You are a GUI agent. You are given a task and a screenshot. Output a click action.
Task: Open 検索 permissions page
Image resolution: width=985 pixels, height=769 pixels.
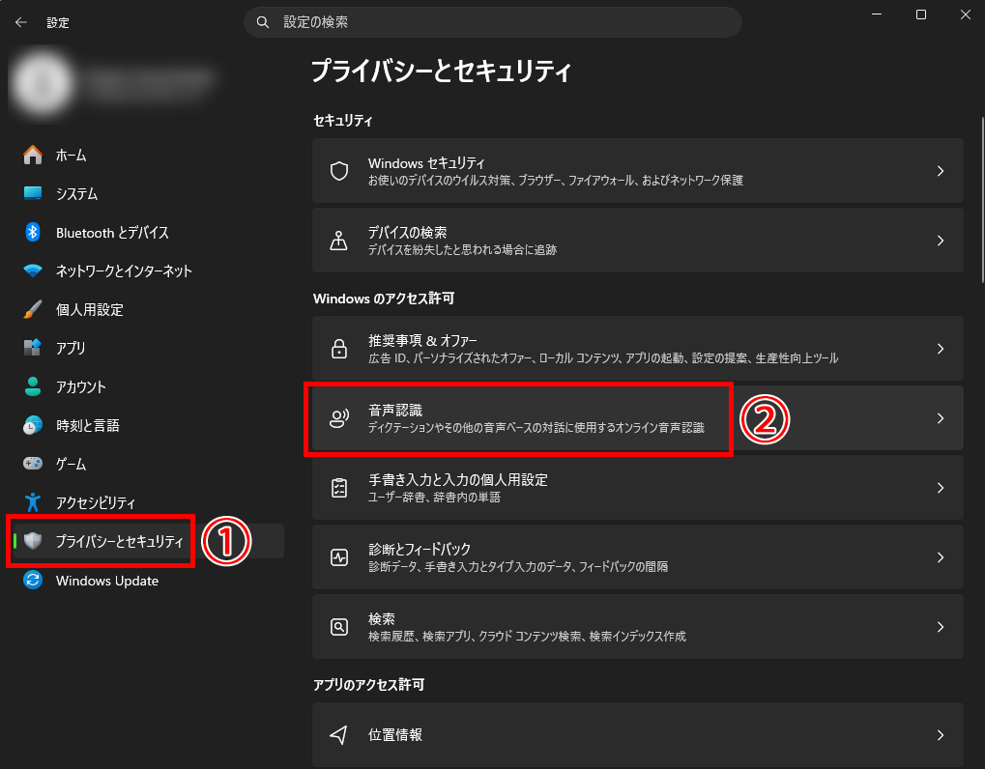(x=638, y=626)
